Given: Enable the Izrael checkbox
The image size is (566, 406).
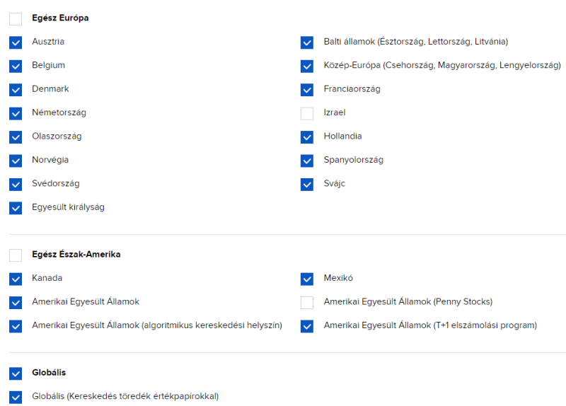Looking at the screenshot, I should coord(307,113).
